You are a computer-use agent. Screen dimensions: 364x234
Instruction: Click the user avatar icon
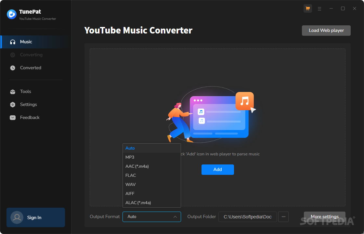click(17, 217)
